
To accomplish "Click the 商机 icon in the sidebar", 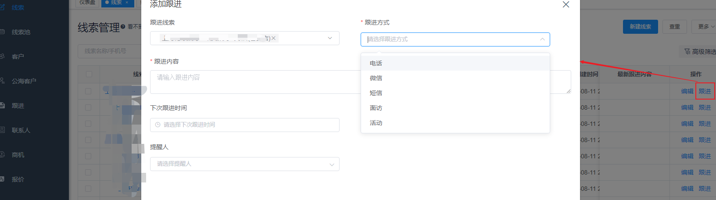I will tap(2, 155).
